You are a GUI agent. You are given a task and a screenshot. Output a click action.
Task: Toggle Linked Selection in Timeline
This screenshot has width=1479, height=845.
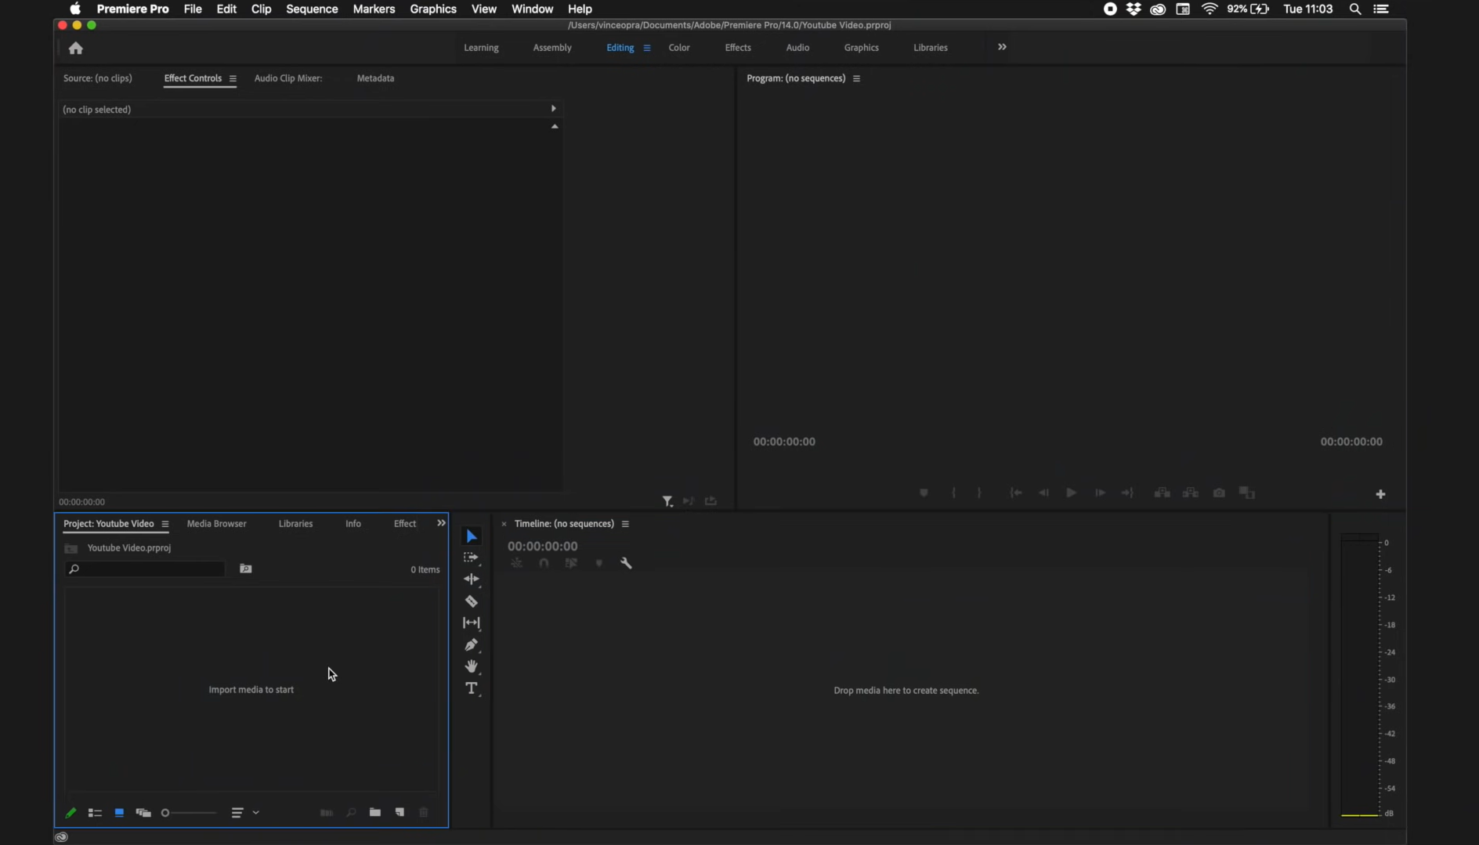(x=571, y=563)
